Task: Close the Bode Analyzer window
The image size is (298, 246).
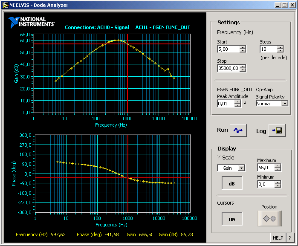Action: coord(292,5)
